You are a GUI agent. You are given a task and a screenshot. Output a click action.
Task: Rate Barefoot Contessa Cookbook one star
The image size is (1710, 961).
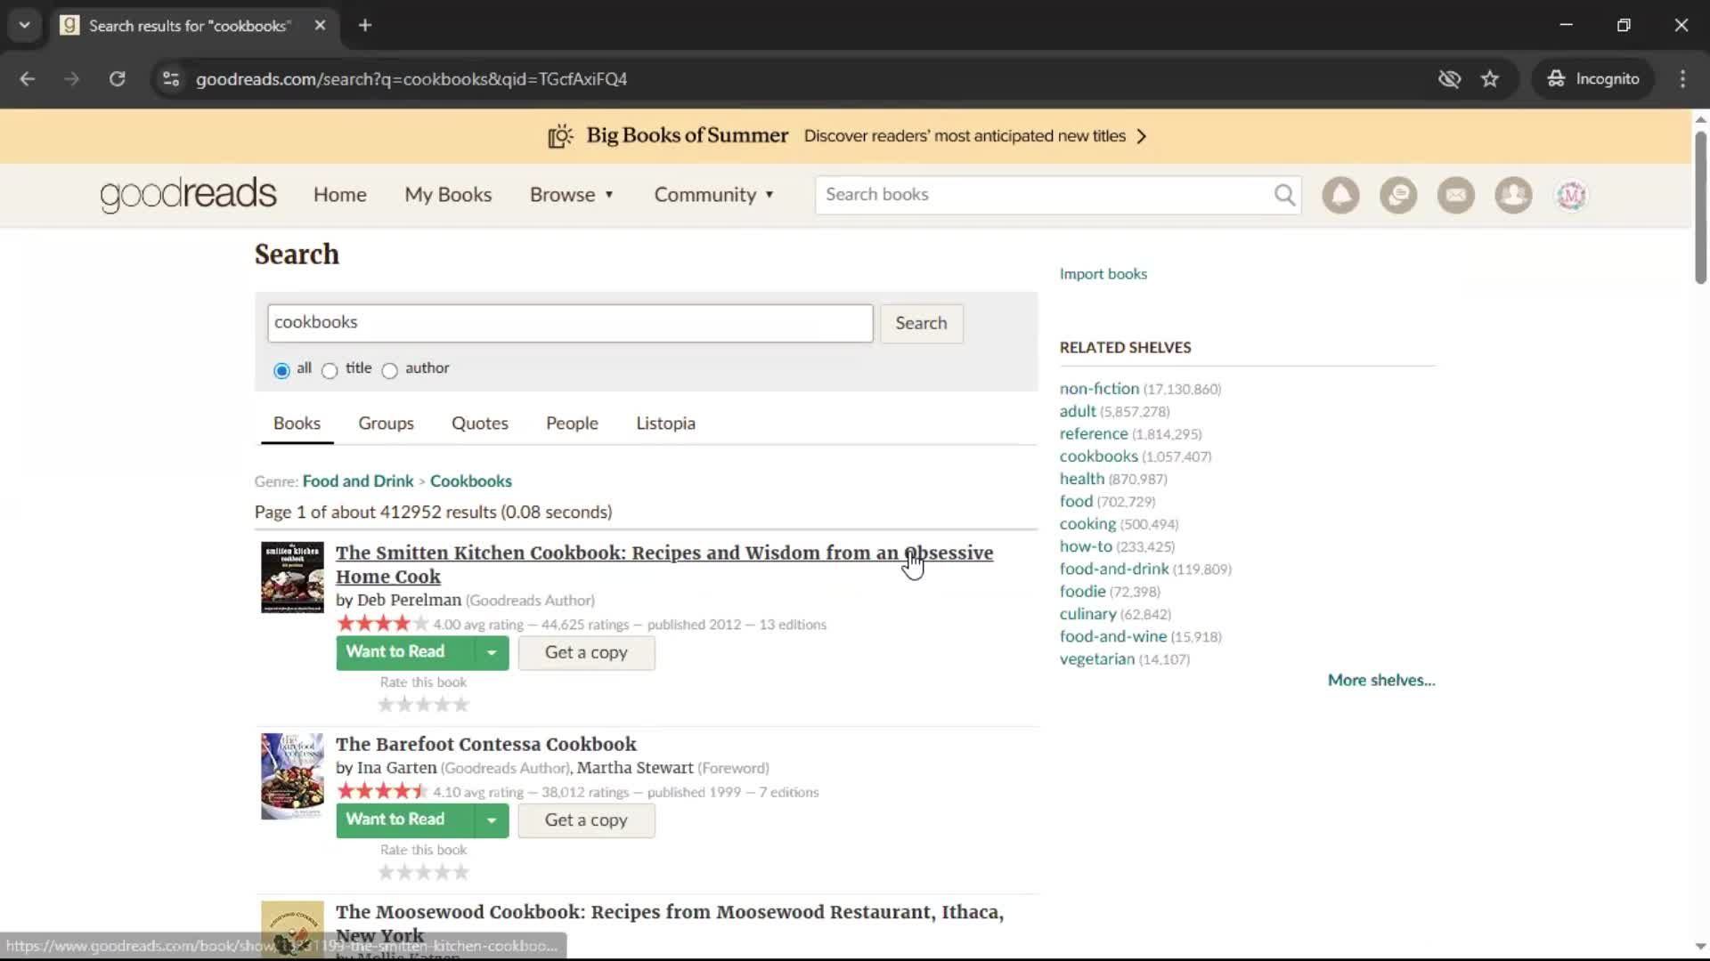click(x=386, y=873)
